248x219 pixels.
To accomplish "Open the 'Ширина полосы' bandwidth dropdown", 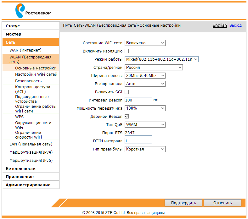I will point(145,76).
